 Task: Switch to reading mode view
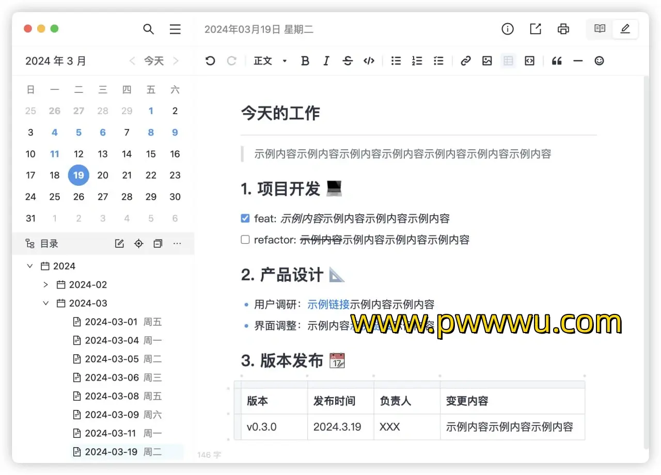pyautogui.click(x=600, y=29)
